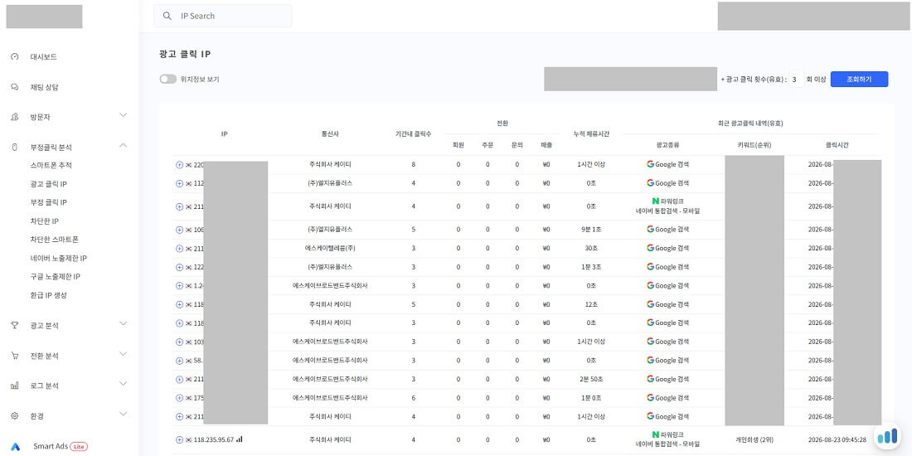Click the Google icon in the 8-click row
The image size is (912, 456).
650,165
